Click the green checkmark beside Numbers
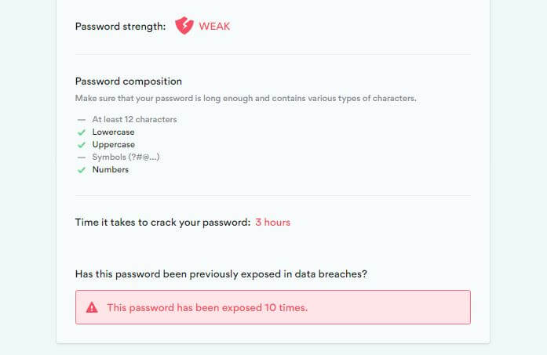The height and width of the screenshot is (355, 547). click(82, 170)
